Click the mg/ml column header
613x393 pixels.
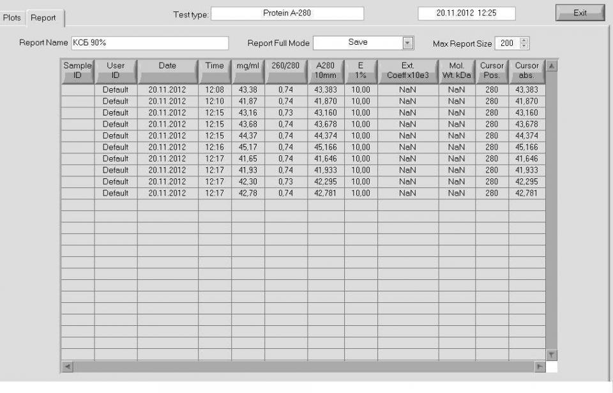click(x=247, y=70)
